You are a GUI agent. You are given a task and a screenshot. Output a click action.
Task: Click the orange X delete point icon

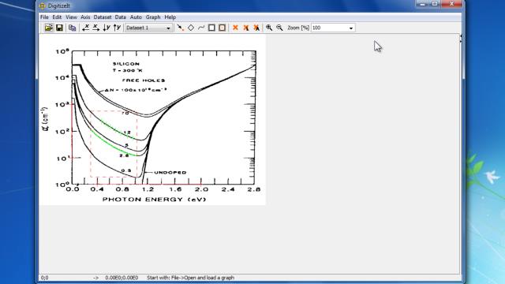(x=235, y=28)
